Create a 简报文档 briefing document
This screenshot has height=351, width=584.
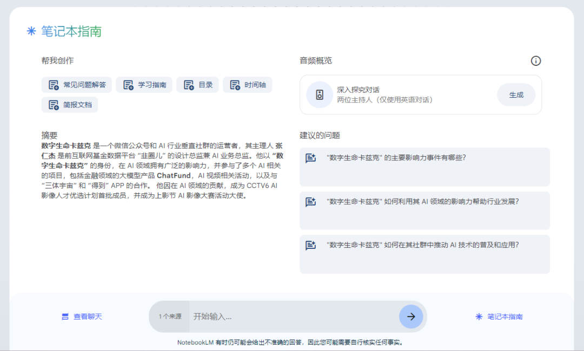(70, 105)
